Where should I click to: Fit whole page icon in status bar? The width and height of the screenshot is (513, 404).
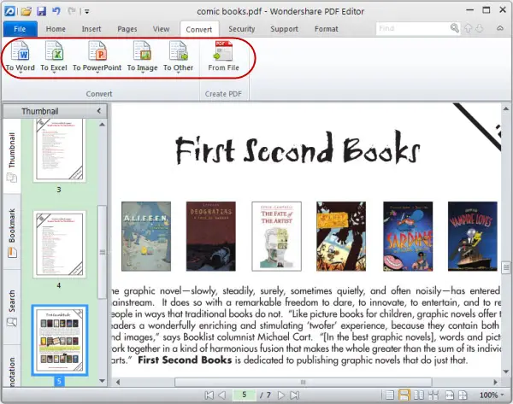(463, 395)
